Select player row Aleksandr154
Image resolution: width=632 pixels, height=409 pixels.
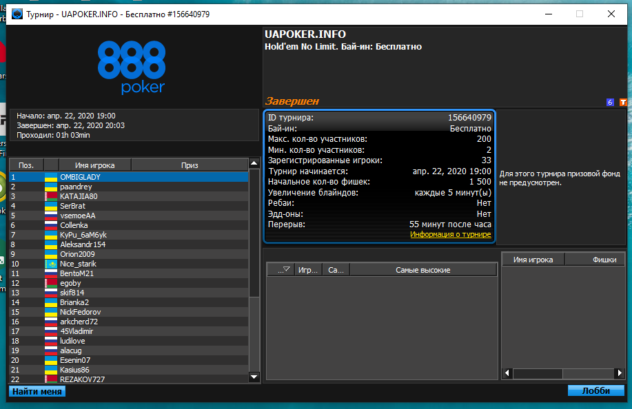[129, 244]
